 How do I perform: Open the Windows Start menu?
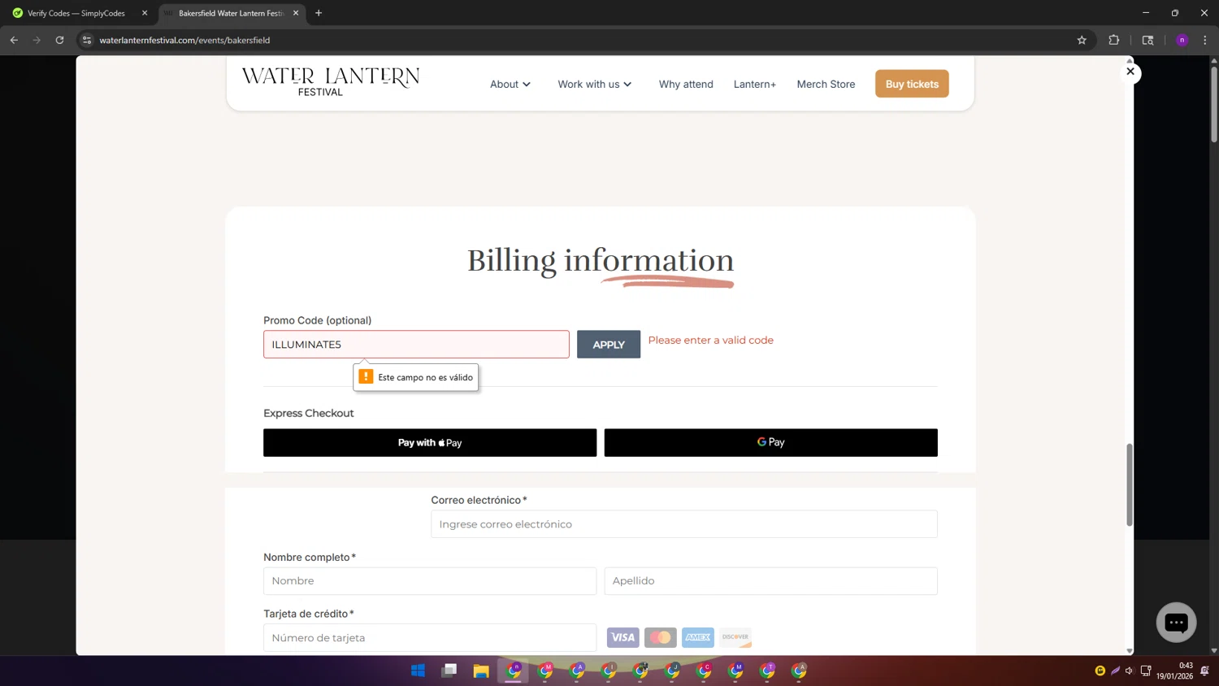pyautogui.click(x=418, y=671)
